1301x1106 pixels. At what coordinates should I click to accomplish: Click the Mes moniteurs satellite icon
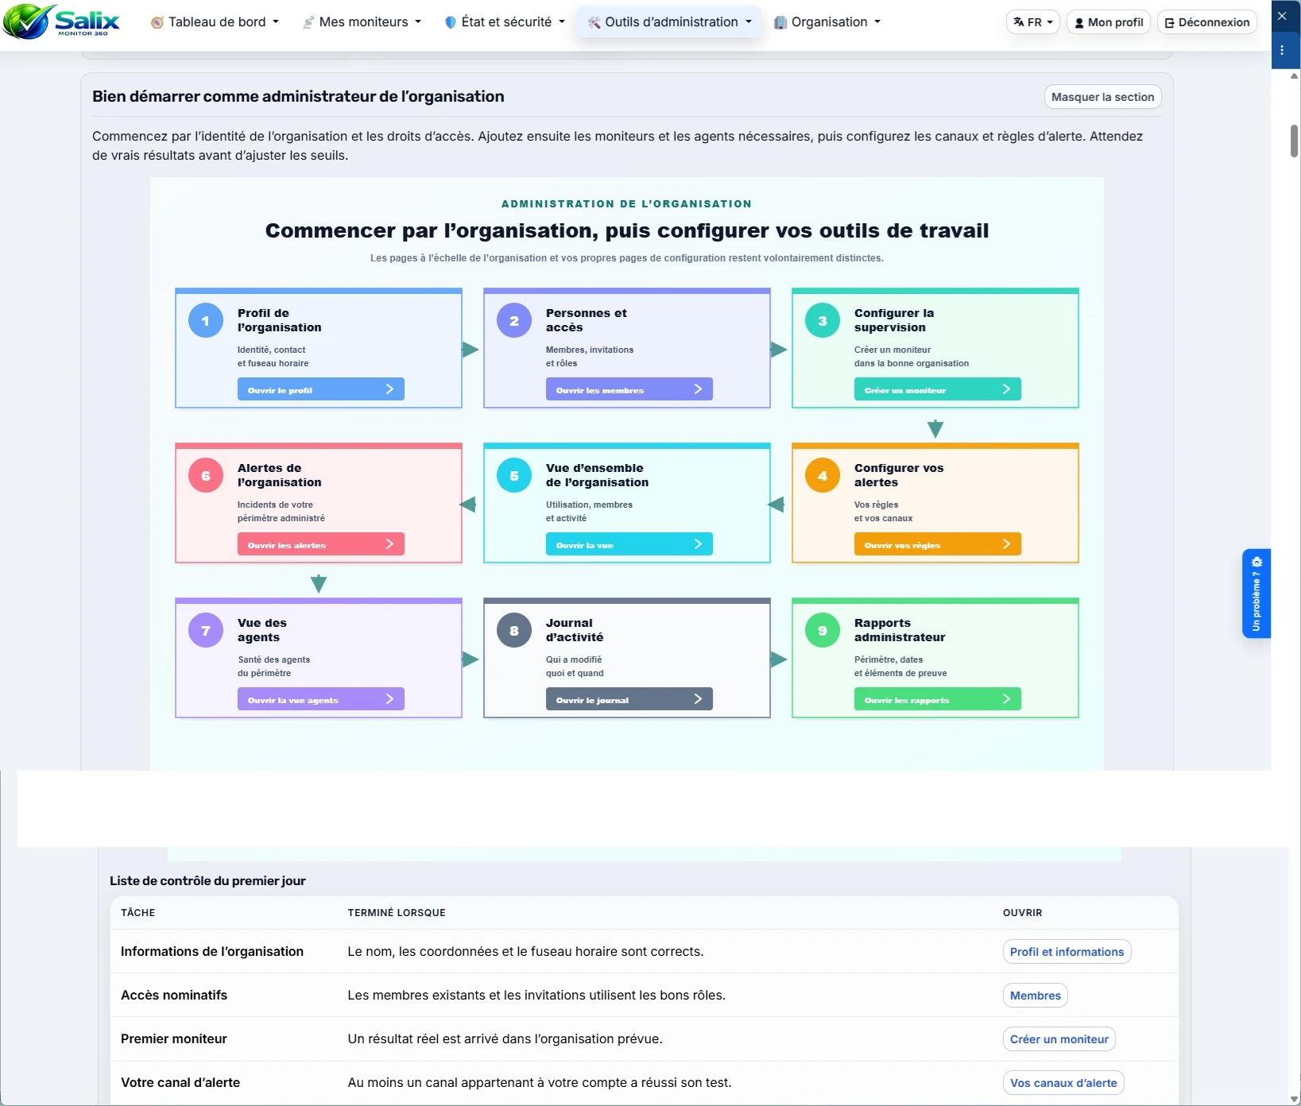point(308,22)
